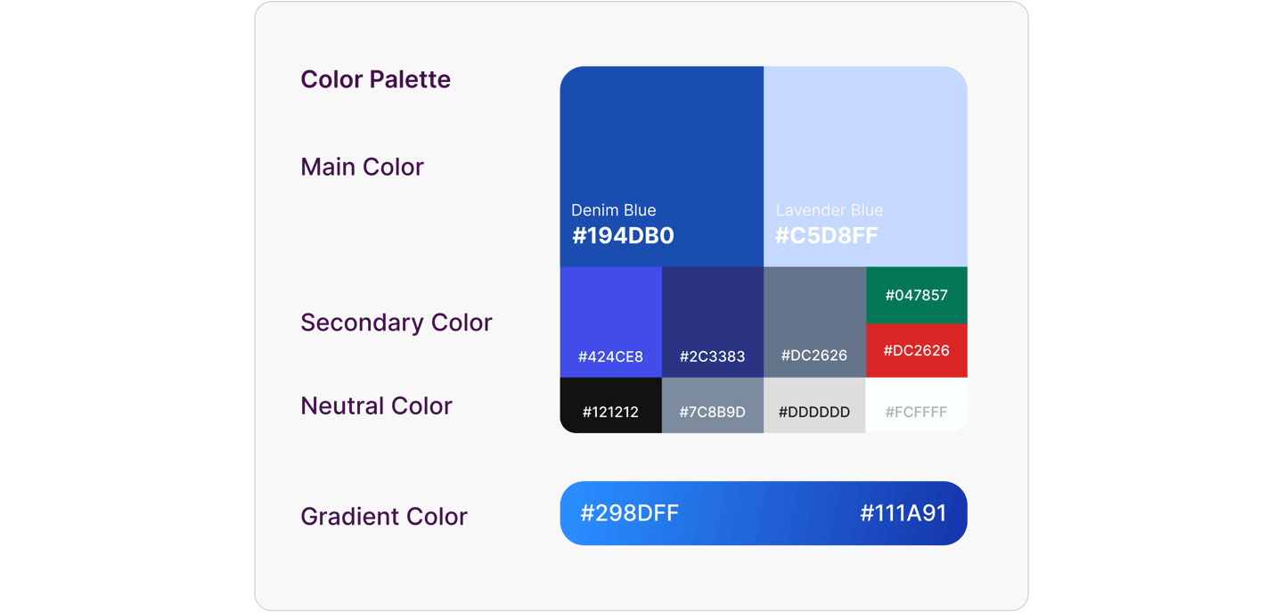Click the Gradient Color label

click(384, 516)
